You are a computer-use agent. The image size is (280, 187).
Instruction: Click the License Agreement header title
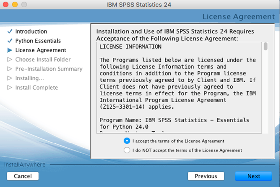click(238, 17)
